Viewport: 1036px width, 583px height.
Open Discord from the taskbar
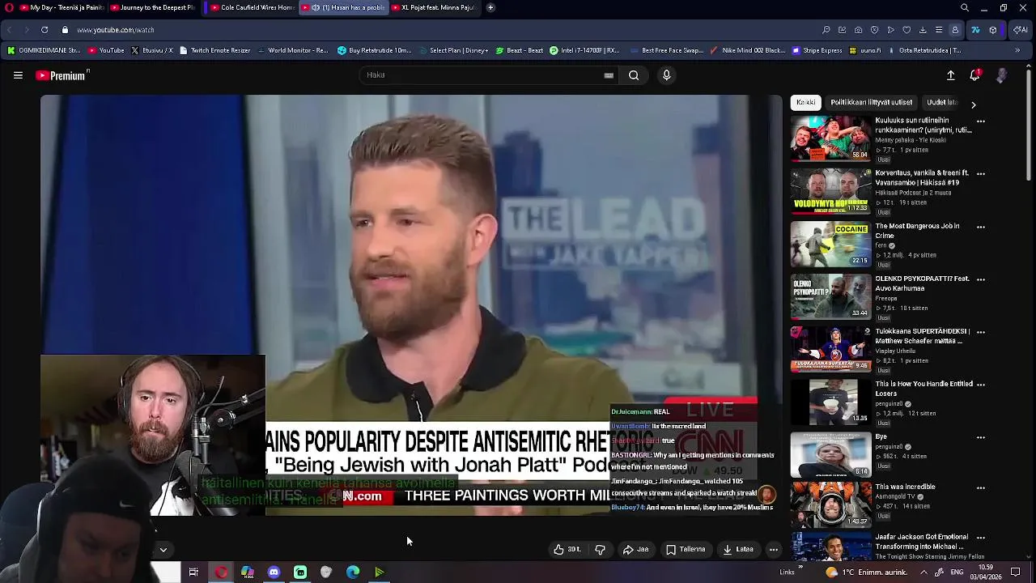click(x=274, y=572)
